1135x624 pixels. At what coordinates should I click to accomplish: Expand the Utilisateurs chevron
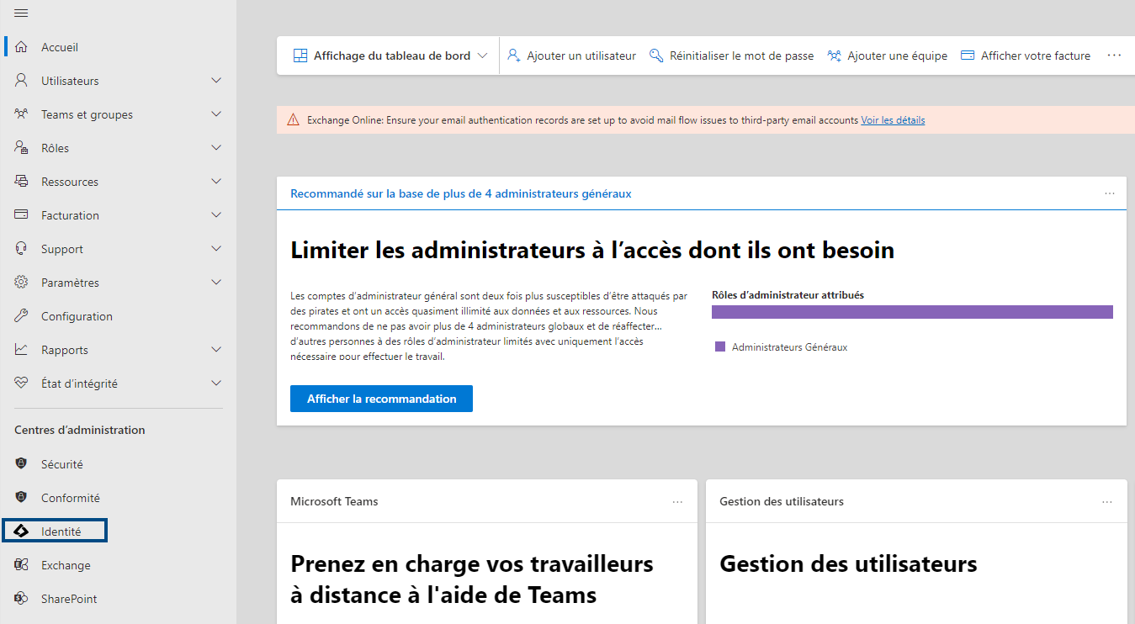coord(216,81)
